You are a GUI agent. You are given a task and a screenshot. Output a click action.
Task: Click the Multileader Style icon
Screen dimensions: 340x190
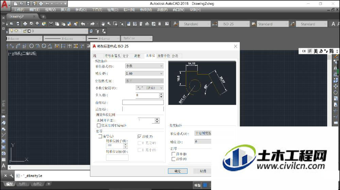coord(293,24)
